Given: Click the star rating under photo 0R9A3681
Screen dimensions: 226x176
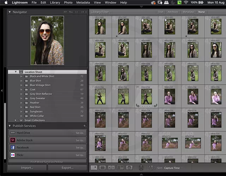Looking at the screenshot, I should click(117, 36).
